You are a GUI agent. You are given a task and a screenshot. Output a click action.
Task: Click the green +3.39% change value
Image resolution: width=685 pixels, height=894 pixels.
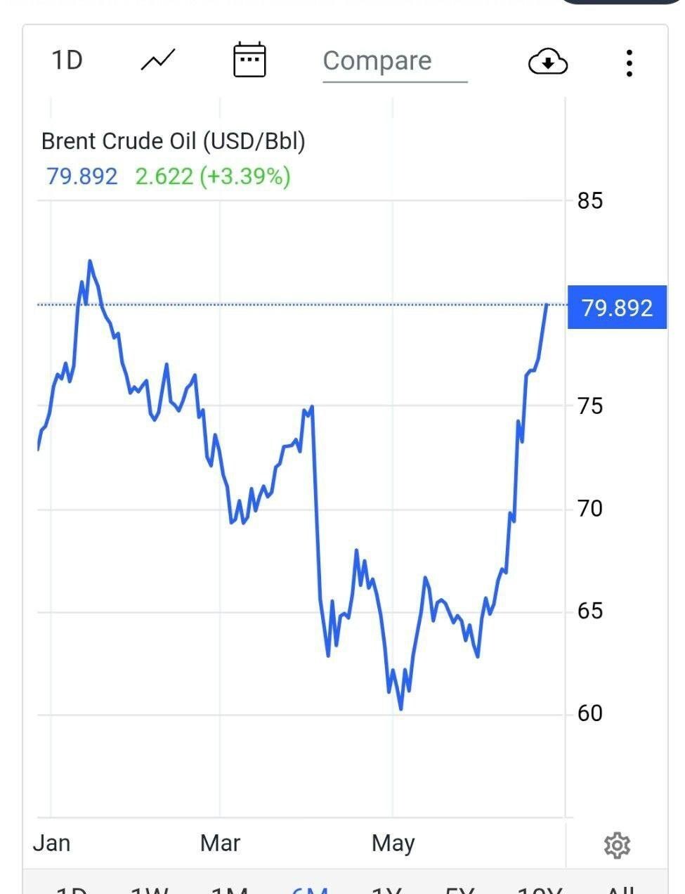(245, 176)
